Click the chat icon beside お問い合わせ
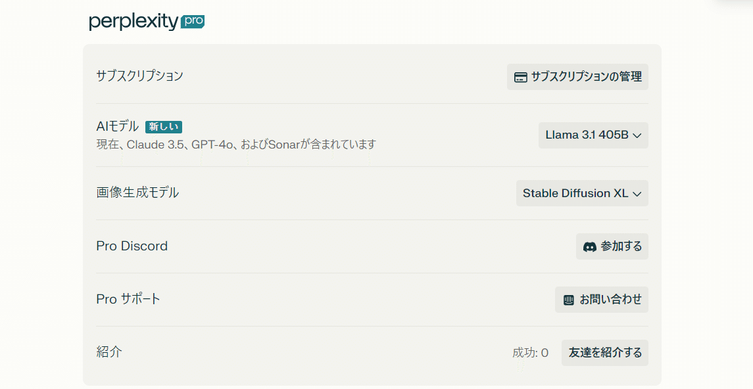The height and width of the screenshot is (389, 753). click(569, 300)
